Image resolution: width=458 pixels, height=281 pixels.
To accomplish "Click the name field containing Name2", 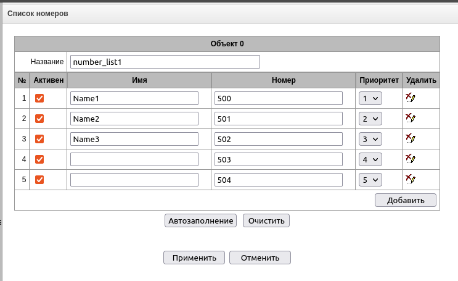I will pos(134,119).
